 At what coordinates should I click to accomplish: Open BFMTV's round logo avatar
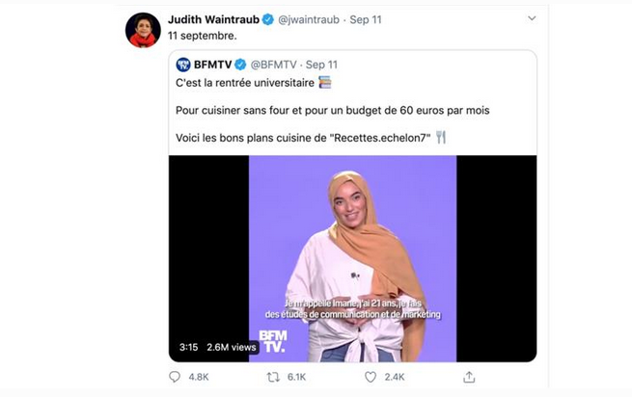pyautogui.click(x=183, y=65)
